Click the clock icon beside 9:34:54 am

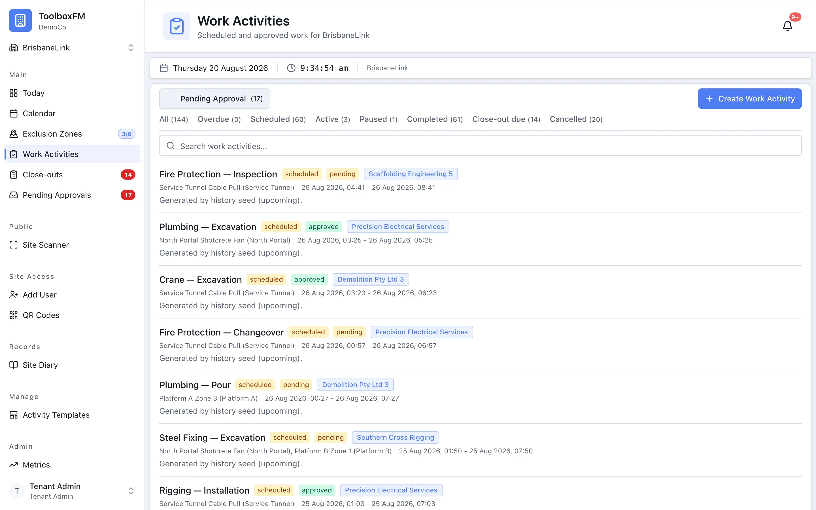click(x=291, y=68)
